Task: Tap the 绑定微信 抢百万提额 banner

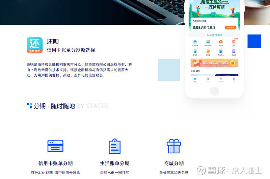Action: click(x=214, y=63)
